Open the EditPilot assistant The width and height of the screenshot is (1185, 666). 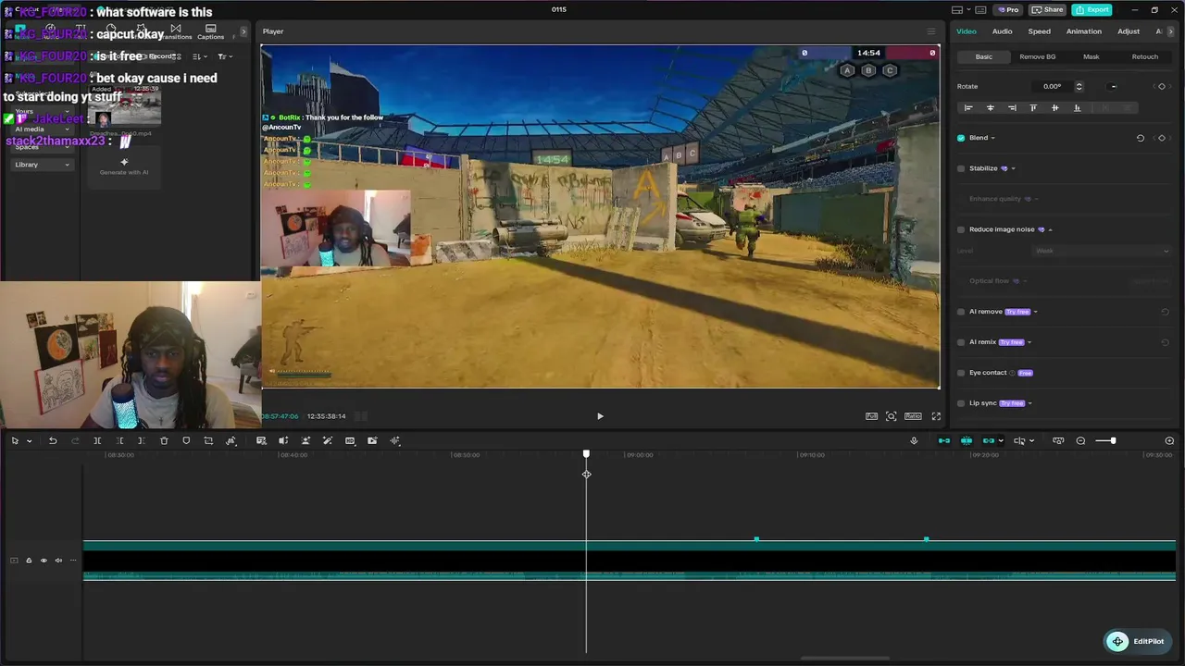(1139, 641)
